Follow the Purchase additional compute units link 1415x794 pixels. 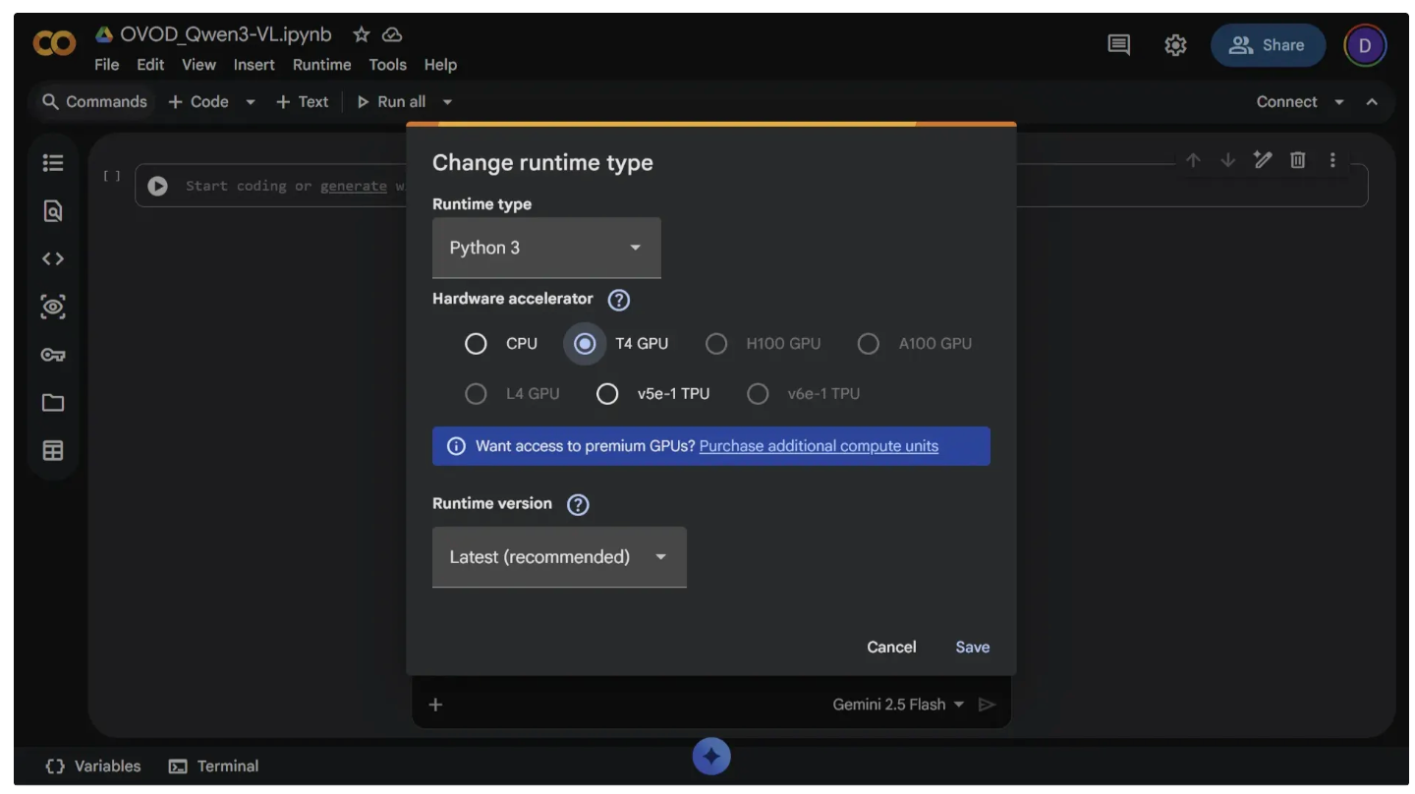819,446
